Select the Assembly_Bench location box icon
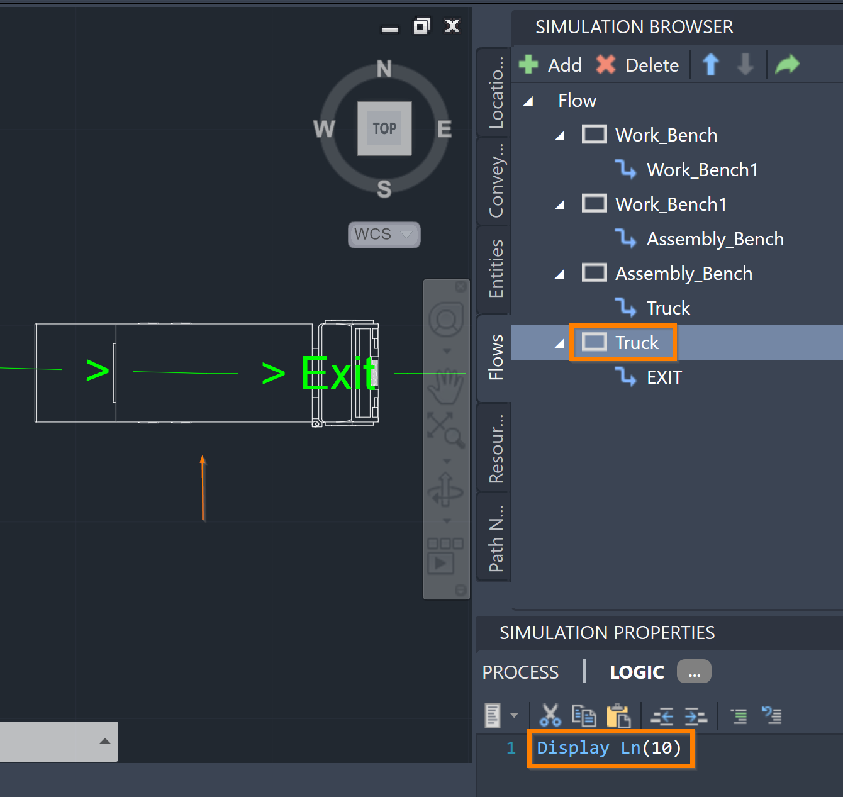Screen dimensions: 843x797 [595, 273]
